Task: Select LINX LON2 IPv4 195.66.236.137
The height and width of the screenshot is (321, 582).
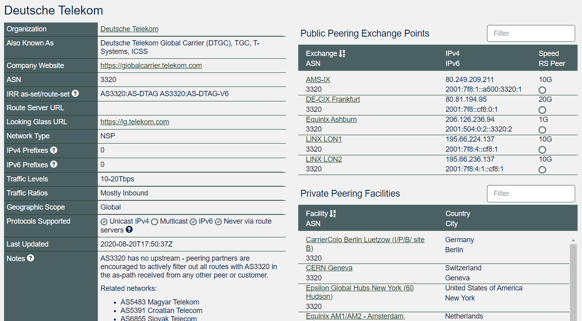Action: (x=470, y=159)
